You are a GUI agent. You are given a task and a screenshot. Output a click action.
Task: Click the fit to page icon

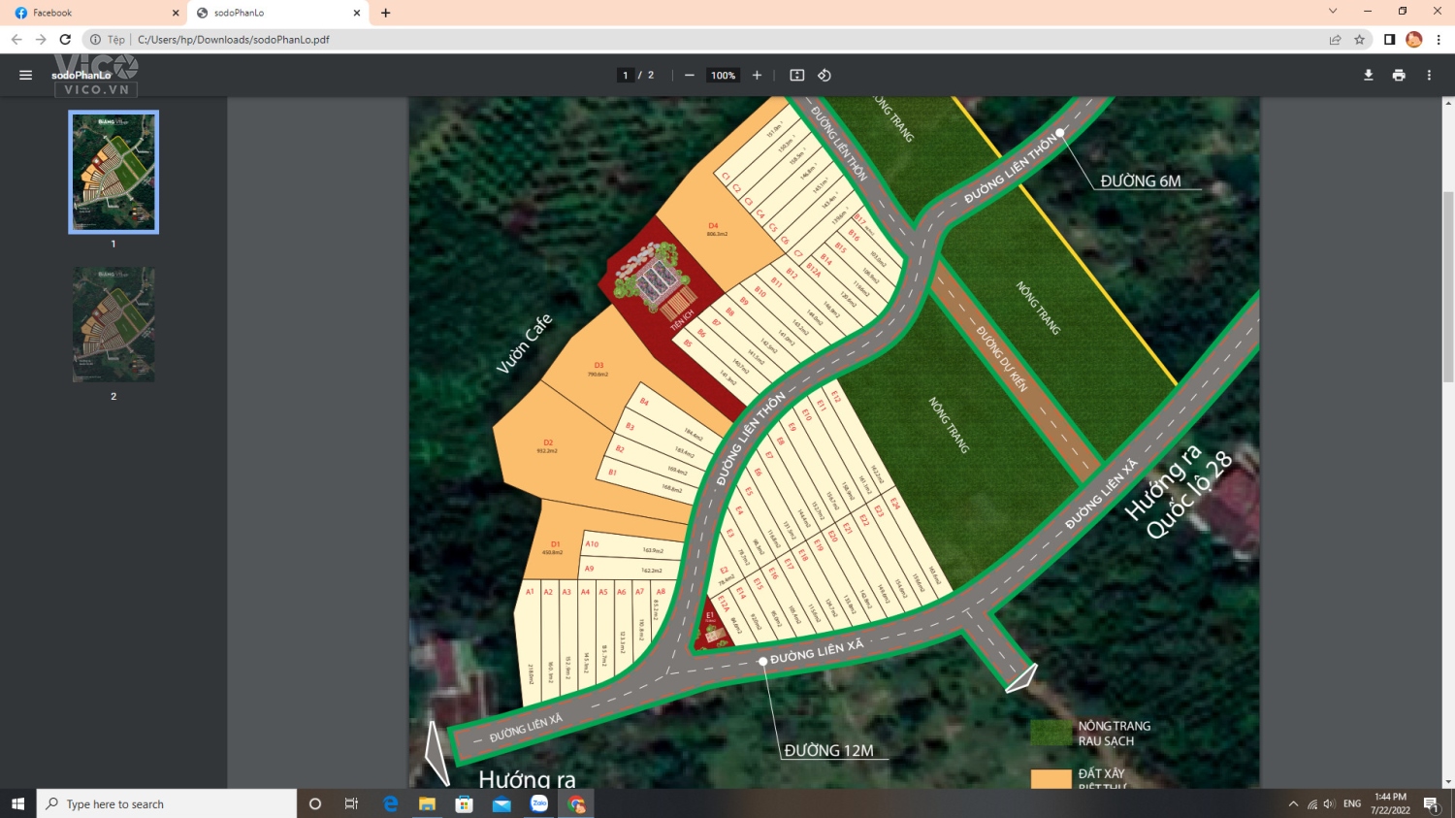(797, 75)
